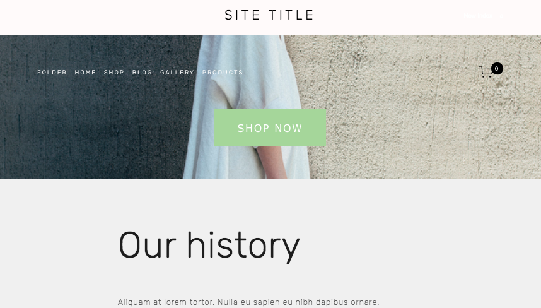Image resolution: width=541 pixels, height=308 pixels.
Task: Expand the Folder navigation item
Action: pyautogui.click(x=52, y=72)
